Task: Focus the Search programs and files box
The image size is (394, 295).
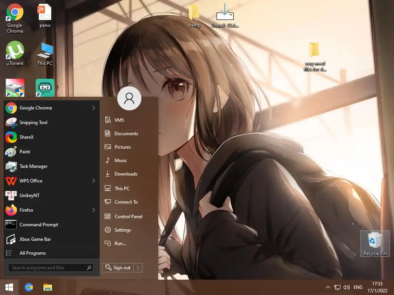Action: [x=51, y=268]
